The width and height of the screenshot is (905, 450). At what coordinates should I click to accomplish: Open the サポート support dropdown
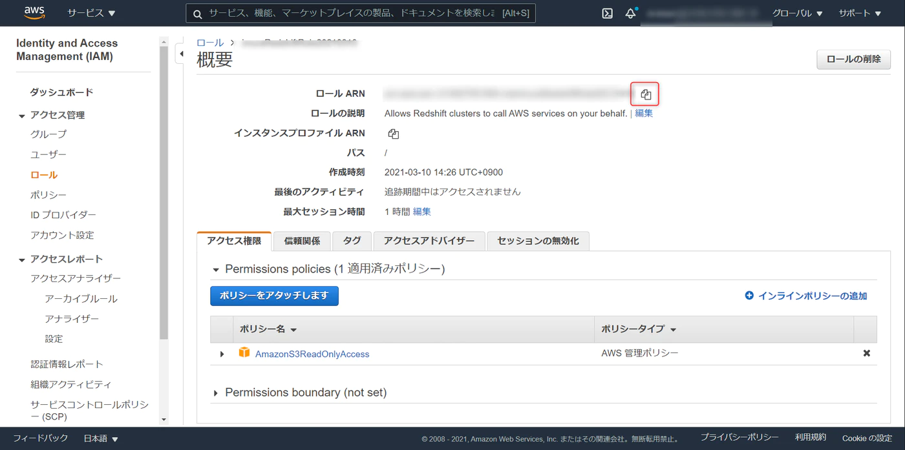coord(860,13)
